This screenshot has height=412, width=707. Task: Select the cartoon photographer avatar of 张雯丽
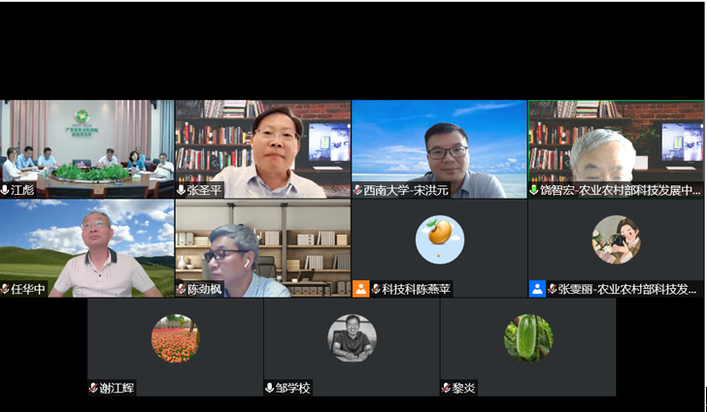(x=616, y=239)
